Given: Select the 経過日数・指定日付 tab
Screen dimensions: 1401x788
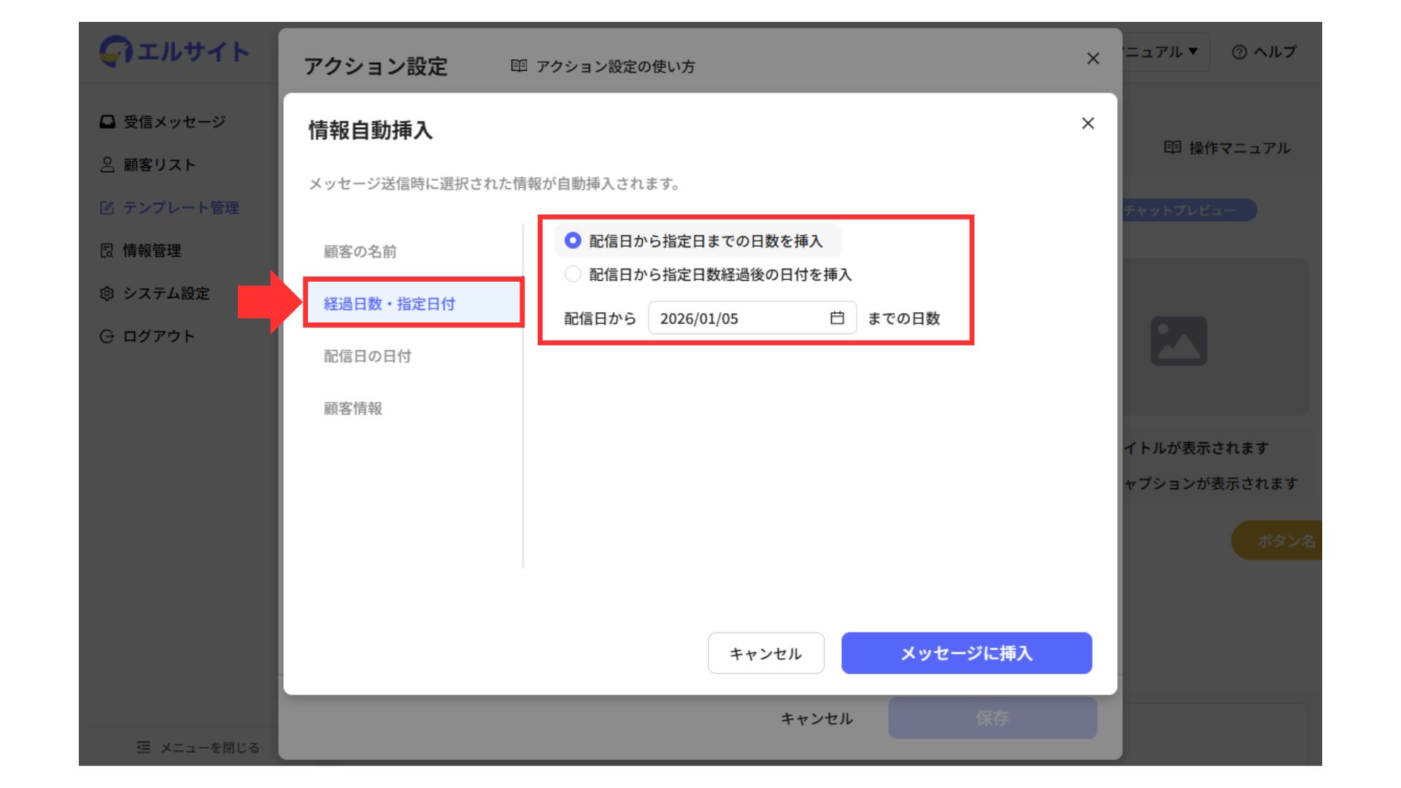Looking at the screenshot, I should [x=389, y=304].
